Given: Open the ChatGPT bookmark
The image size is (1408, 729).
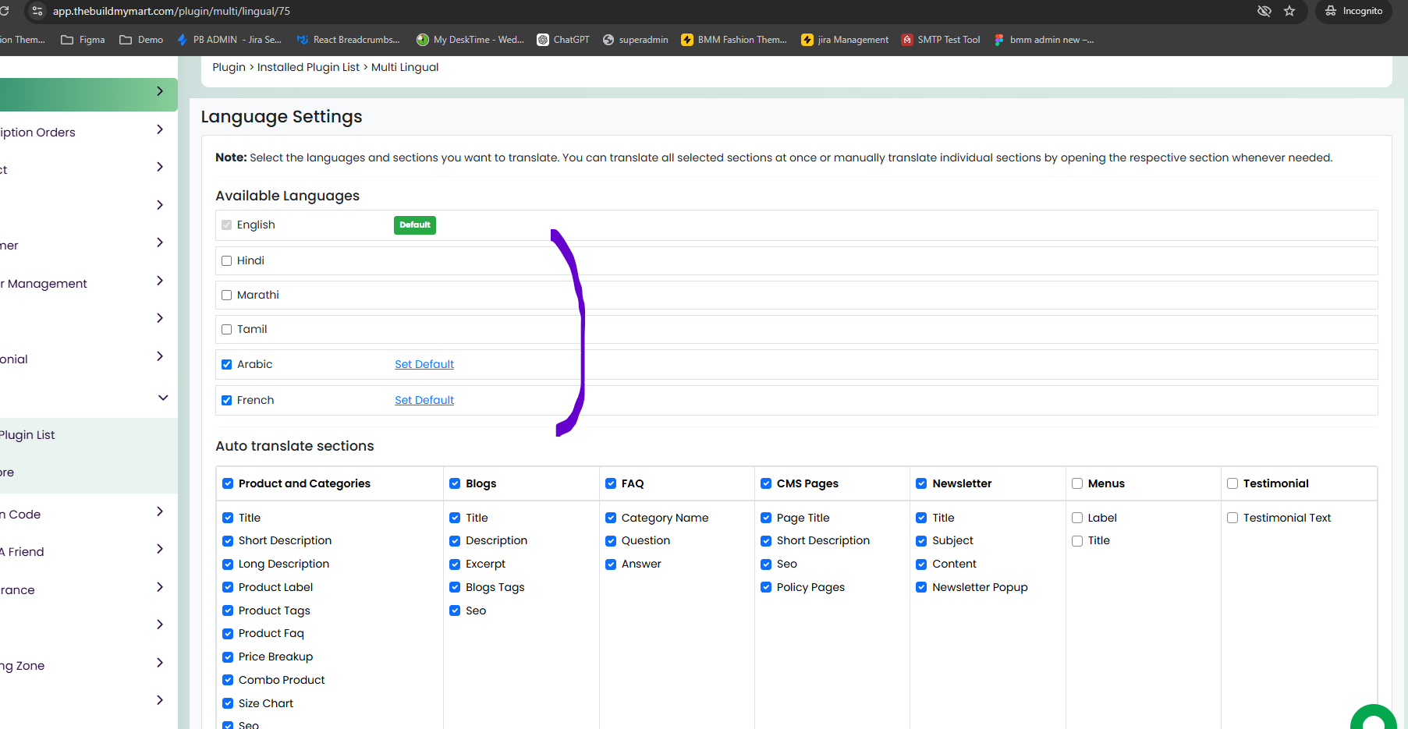Looking at the screenshot, I should 563,40.
